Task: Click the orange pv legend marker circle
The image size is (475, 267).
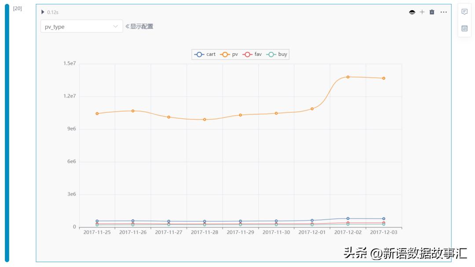Action: point(226,55)
